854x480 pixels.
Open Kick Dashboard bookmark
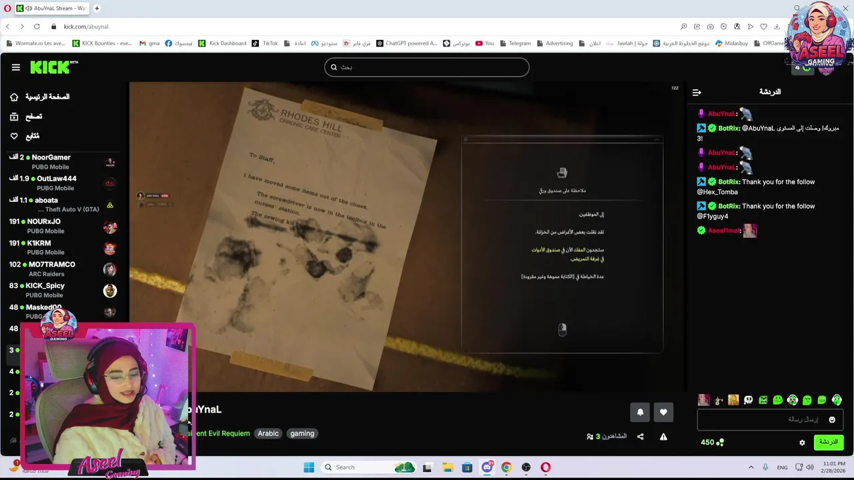(222, 43)
